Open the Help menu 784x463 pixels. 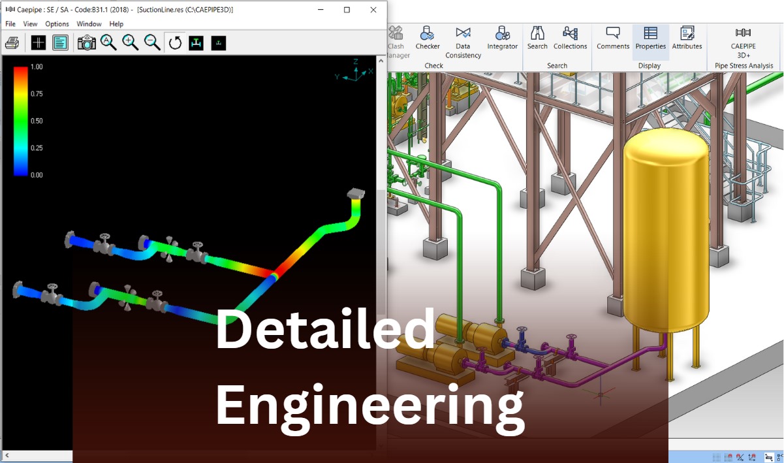116,24
